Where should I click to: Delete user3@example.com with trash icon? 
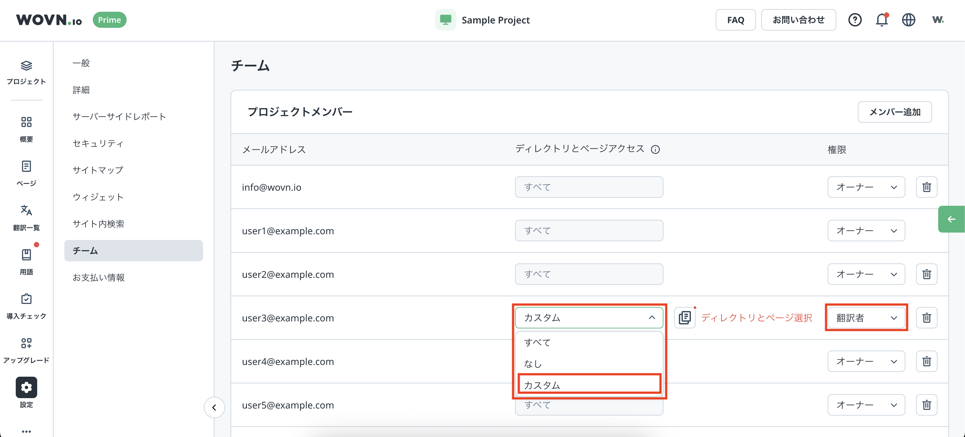click(926, 318)
